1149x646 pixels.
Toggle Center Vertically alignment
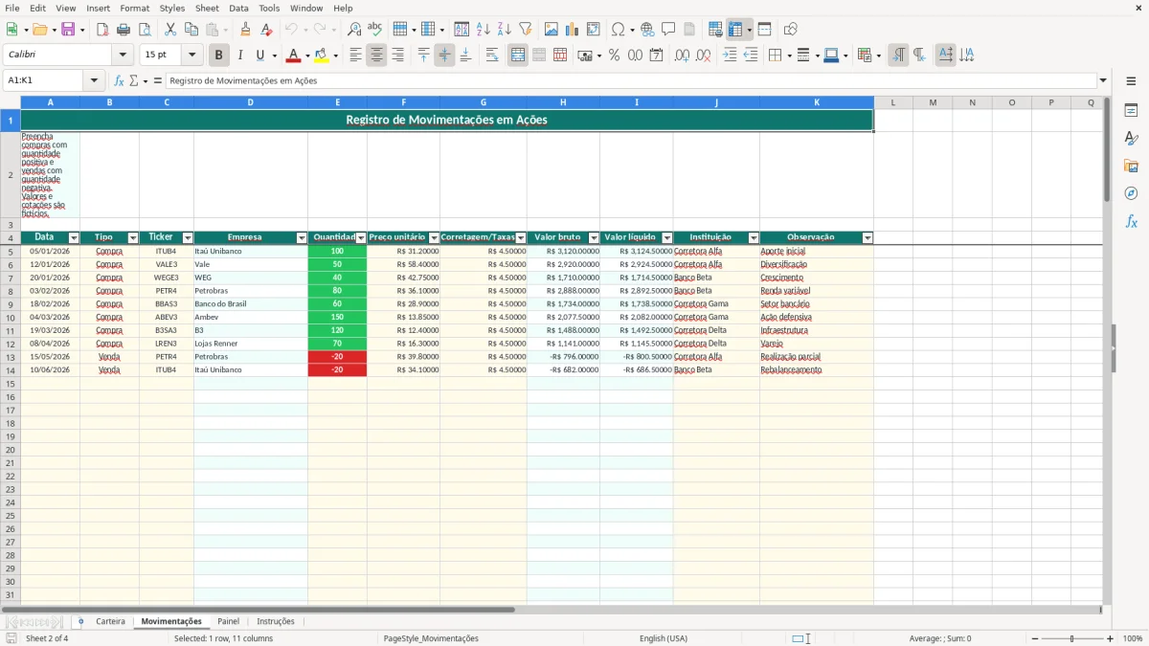[x=444, y=56]
